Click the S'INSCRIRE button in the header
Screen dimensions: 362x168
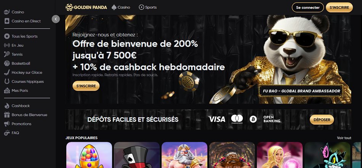point(339,7)
